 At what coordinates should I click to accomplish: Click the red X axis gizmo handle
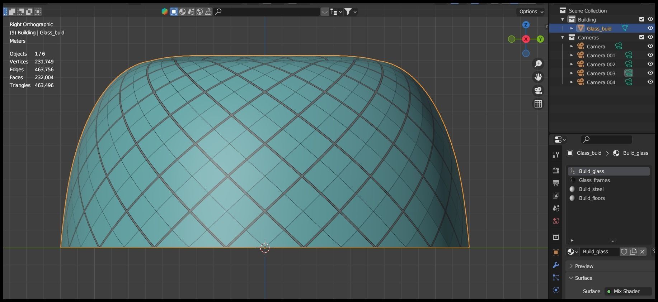526,39
